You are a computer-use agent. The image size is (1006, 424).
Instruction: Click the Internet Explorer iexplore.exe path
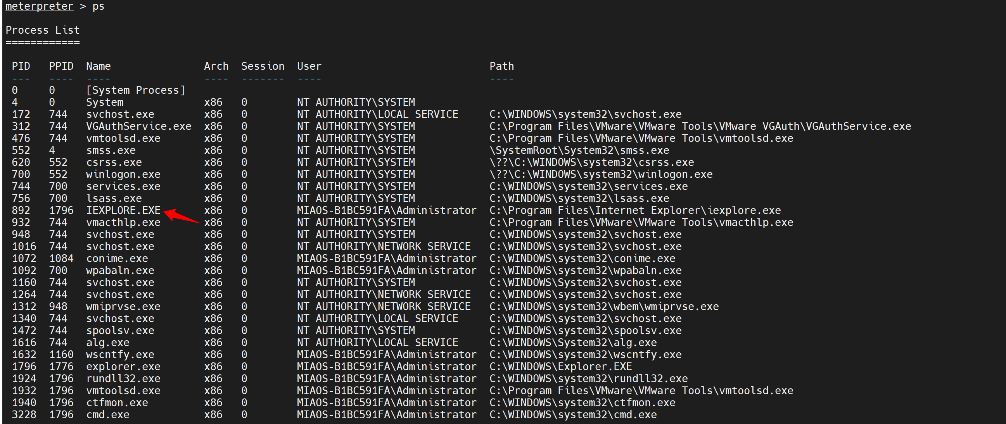pyautogui.click(x=635, y=210)
